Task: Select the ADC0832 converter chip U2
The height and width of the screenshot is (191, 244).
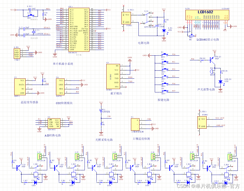Action: (x=54, y=124)
